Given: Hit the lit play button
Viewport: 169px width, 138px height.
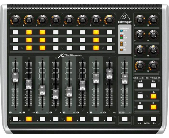Looking at the screenshot, I should [153, 107].
